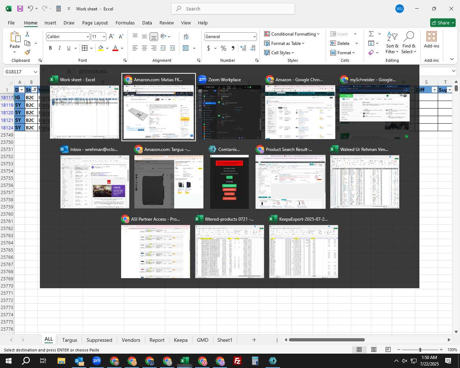The width and height of the screenshot is (460, 368).
Task: Toggle Bold formatting
Action: coord(50,48)
